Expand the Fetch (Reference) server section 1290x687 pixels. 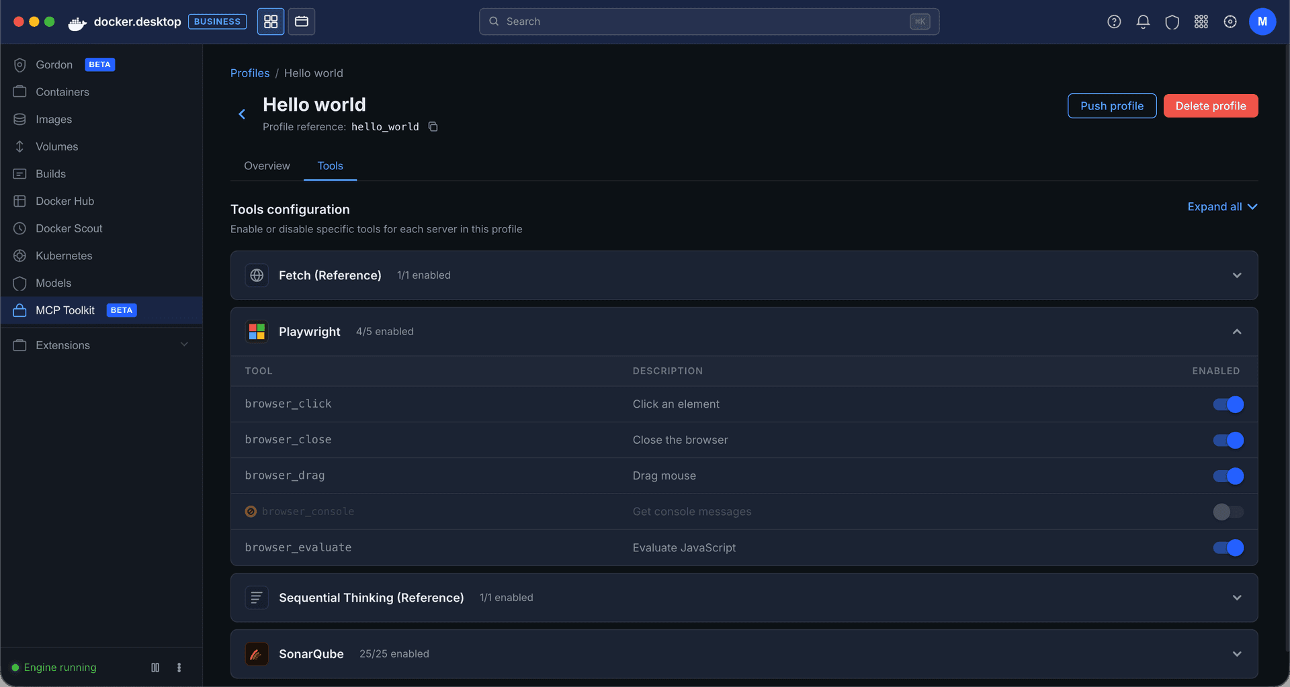(1236, 275)
